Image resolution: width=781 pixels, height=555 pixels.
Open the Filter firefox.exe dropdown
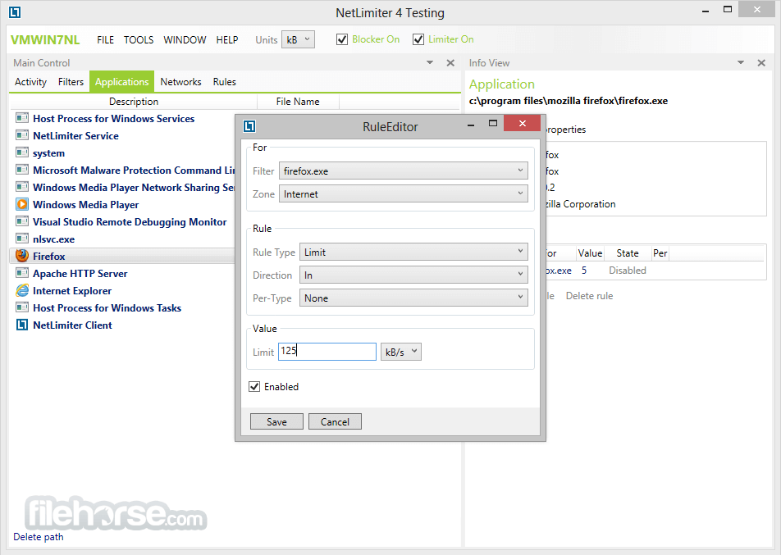404,171
